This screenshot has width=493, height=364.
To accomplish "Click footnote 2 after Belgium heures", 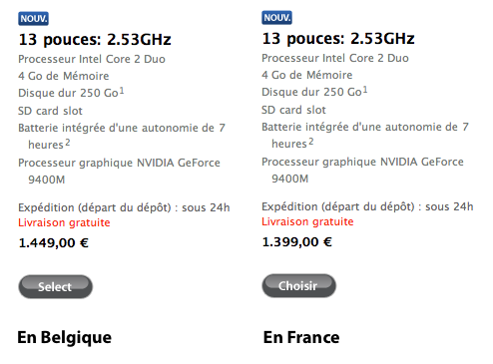I will 68,143.
